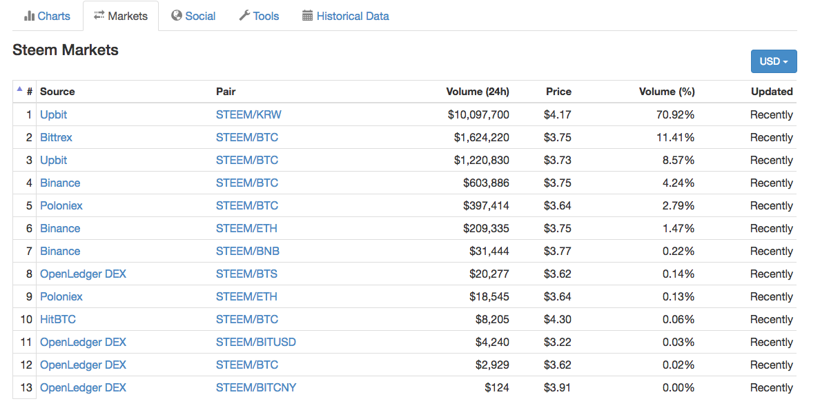Open Binance link in row 7

[x=60, y=251]
